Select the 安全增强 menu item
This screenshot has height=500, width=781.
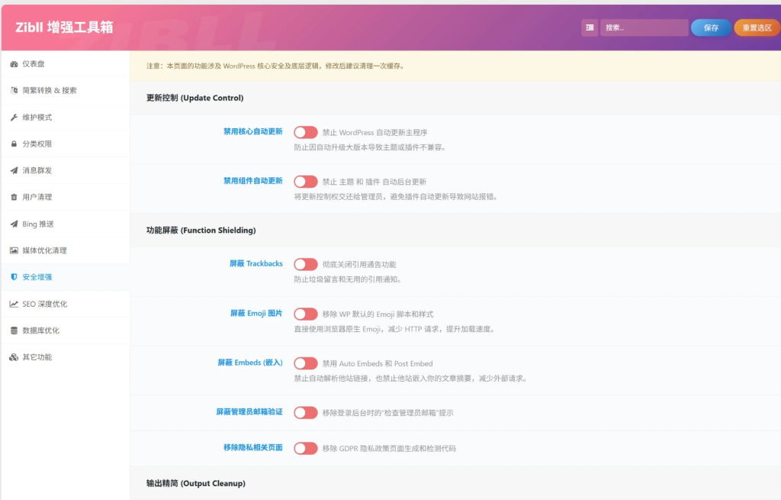[66, 277]
